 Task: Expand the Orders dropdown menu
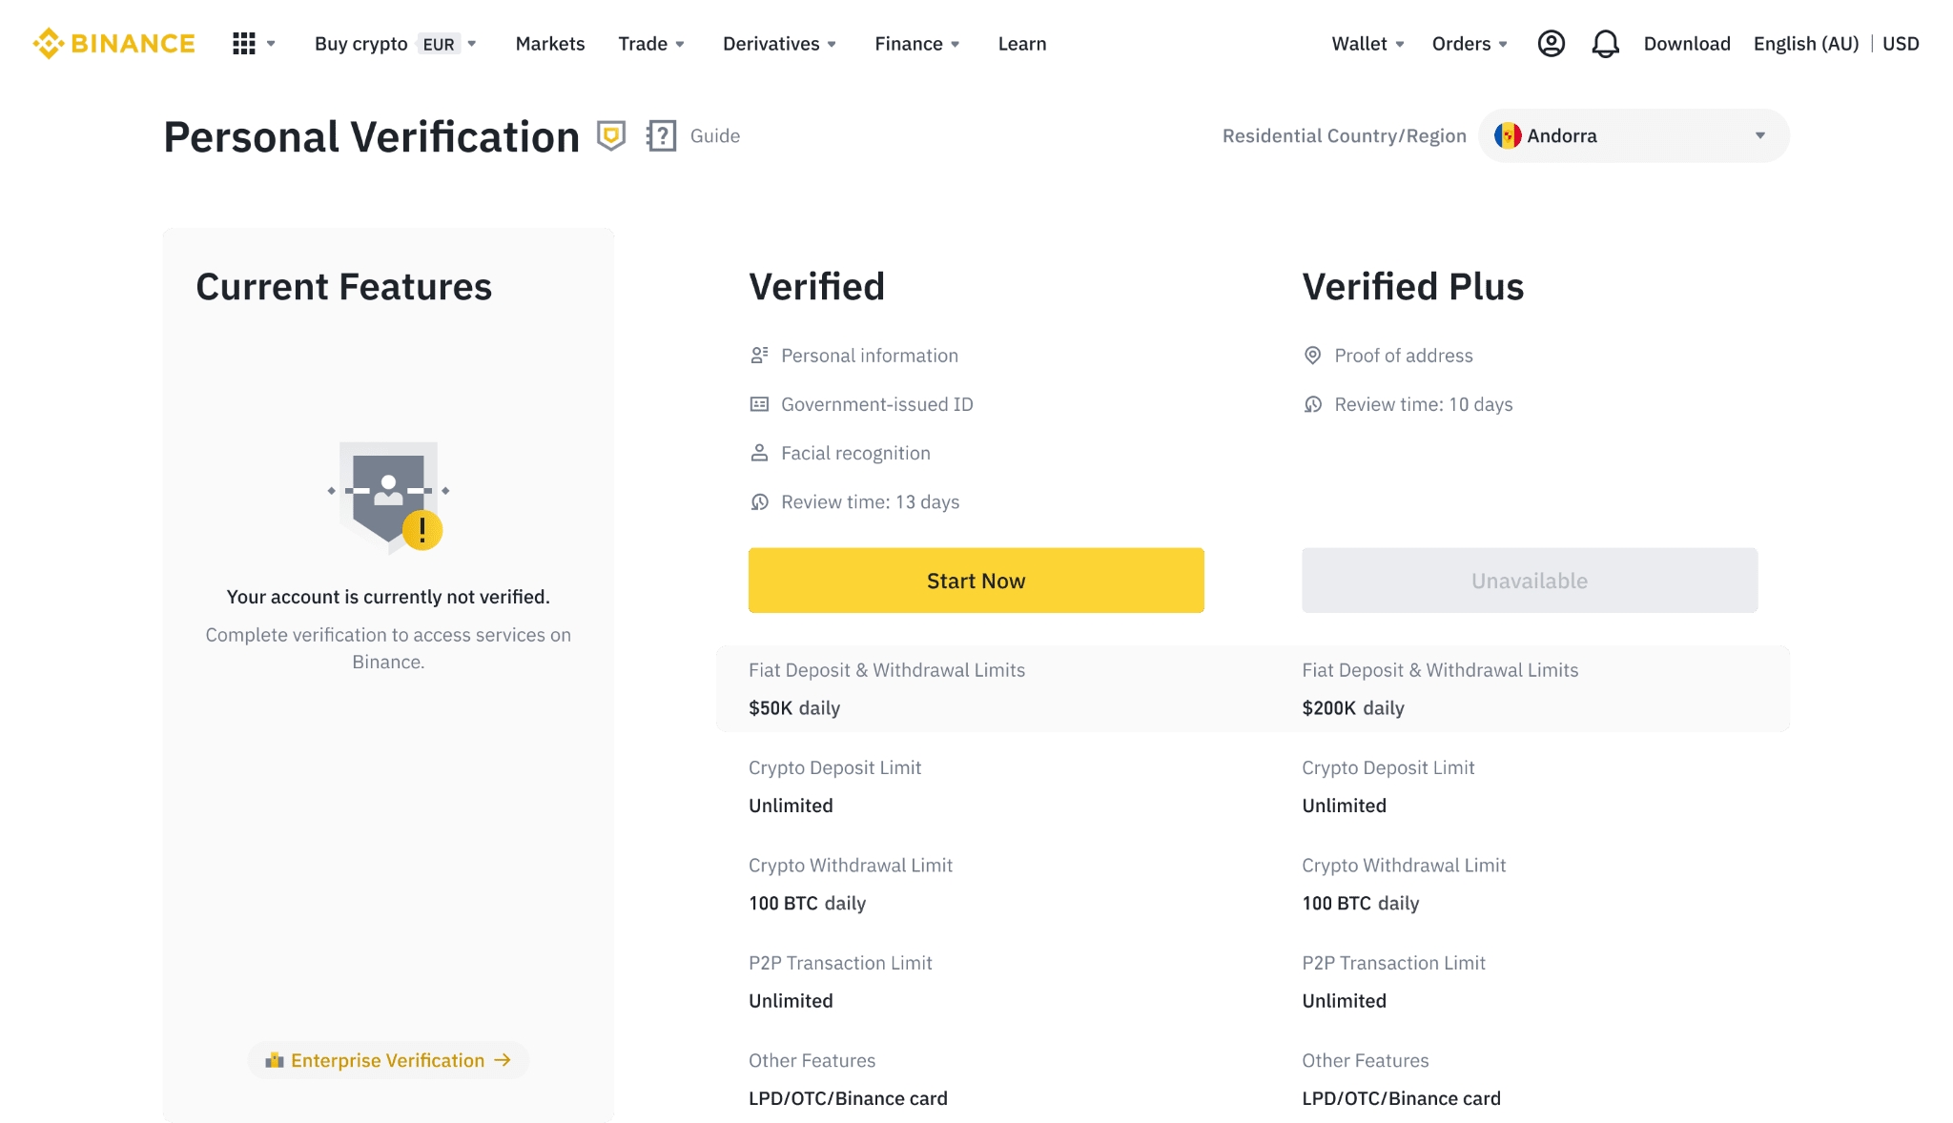click(x=1469, y=44)
